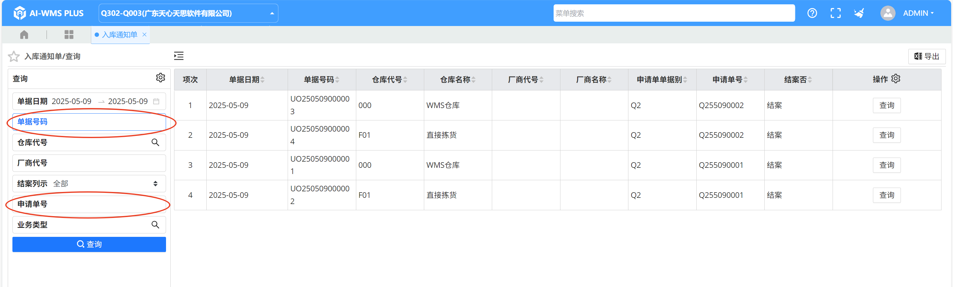Click the bird icon in header
The width and height of the screenshot is (953, 287).
(859, 13)
